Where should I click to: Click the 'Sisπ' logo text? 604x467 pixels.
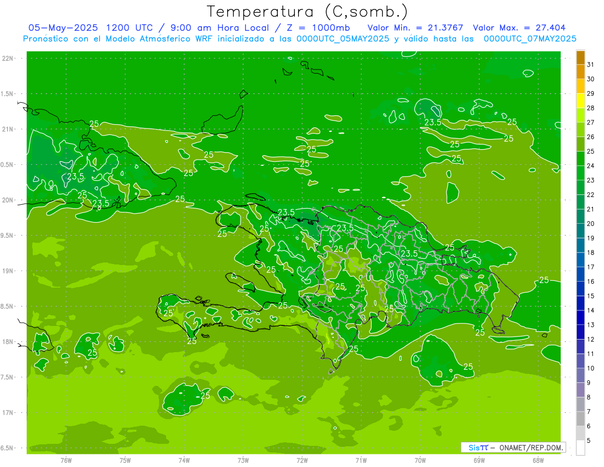(x=478, y=447)
